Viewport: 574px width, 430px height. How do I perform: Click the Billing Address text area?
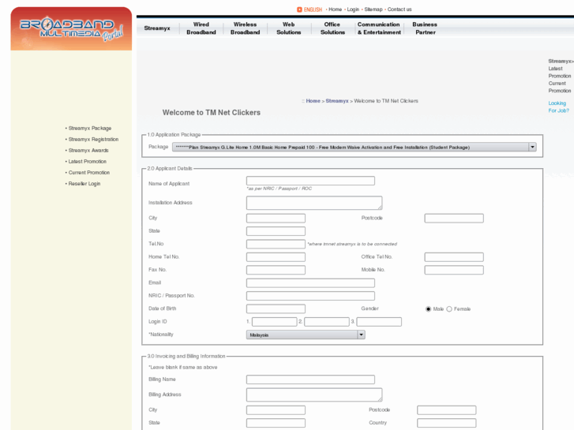coord(314,394)
